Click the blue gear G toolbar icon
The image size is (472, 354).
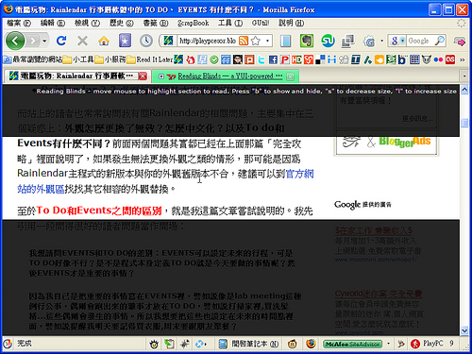click(x=369, y=41)
